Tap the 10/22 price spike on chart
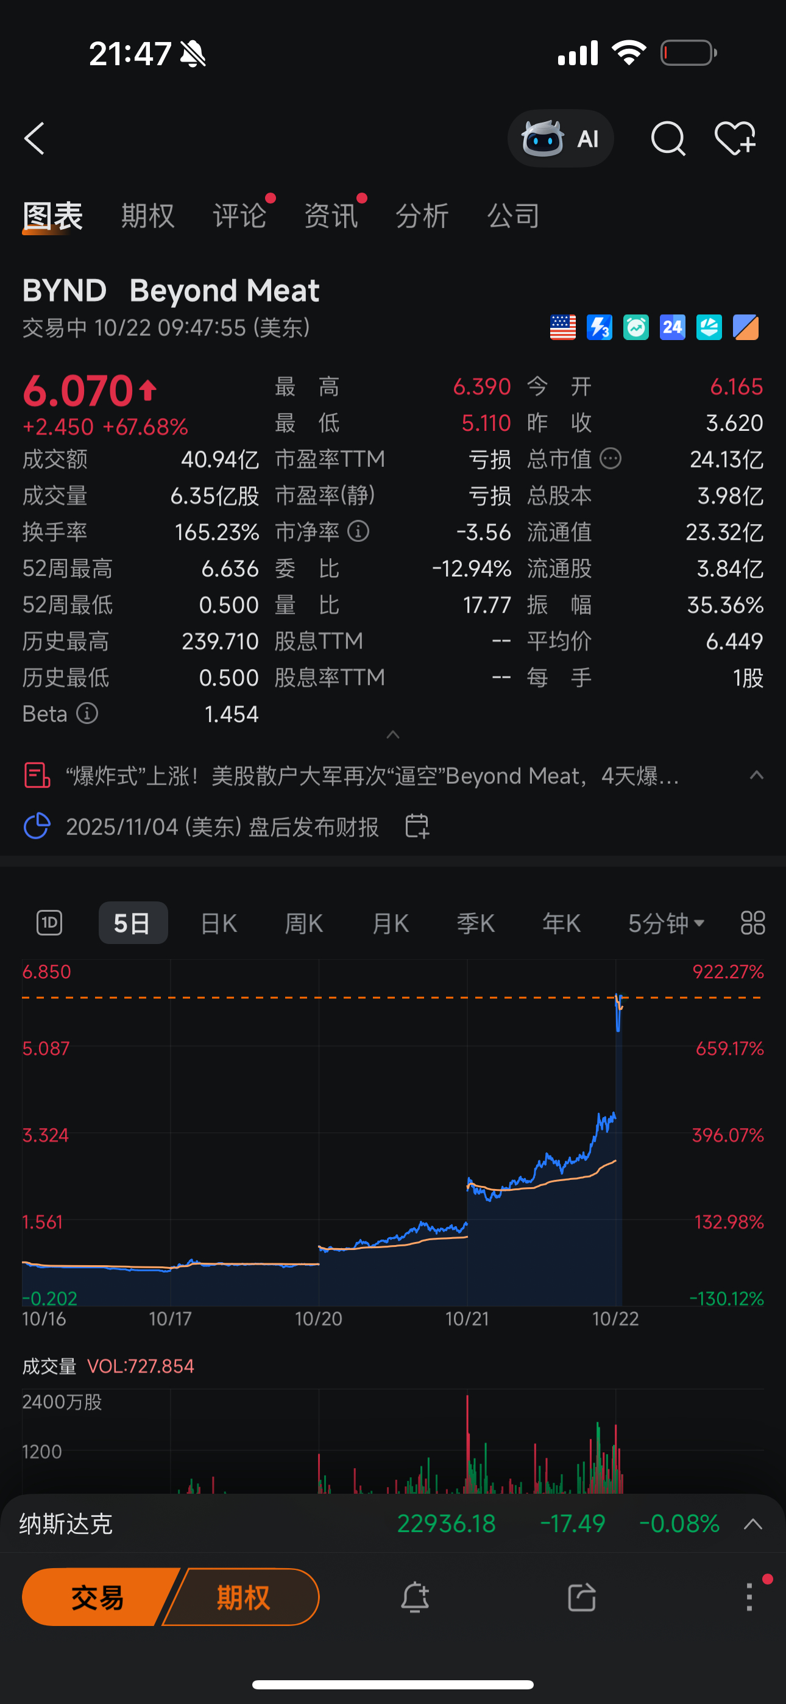The image size is (786, 1704). point(618,1012)
